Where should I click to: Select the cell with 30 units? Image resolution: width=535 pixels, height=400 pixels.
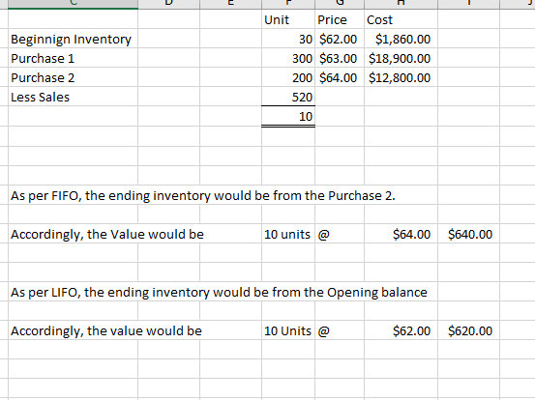click(288, 39)
